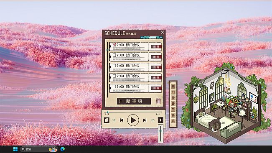Viewport: 272px width, 153px height.
Task: Toggle repeat loop mode
Action: coord(153,120)
